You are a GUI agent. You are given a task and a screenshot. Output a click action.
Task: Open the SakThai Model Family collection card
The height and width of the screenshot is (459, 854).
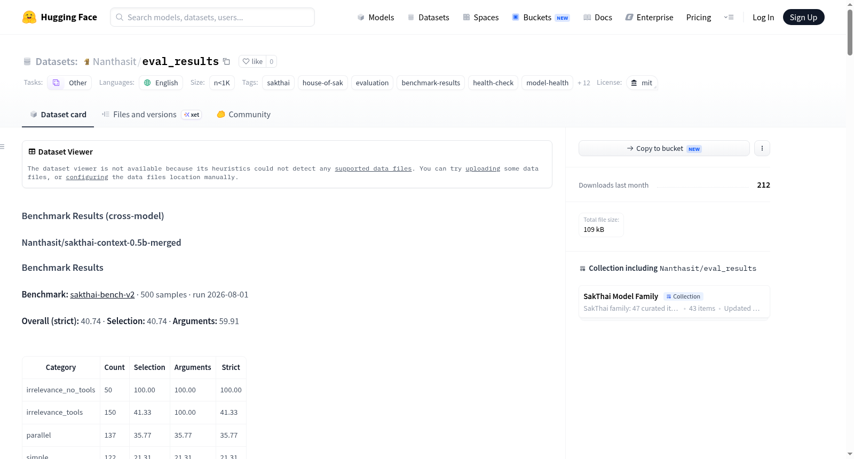click(x=674, y=302)
